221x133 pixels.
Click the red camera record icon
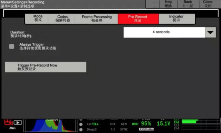coord(7,122)
